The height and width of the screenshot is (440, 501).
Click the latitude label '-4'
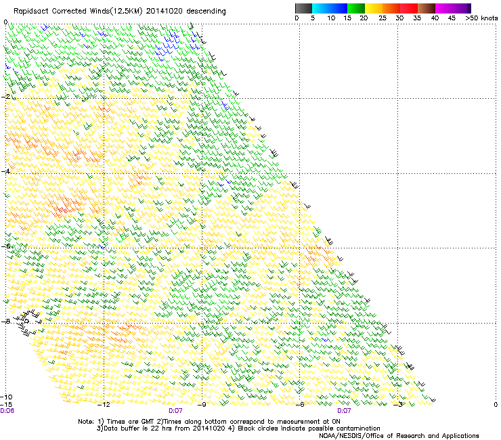[x=6, y=171]
